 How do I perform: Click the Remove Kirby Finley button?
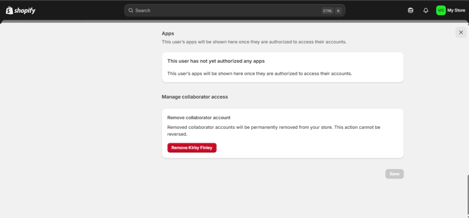click(192, 148)
